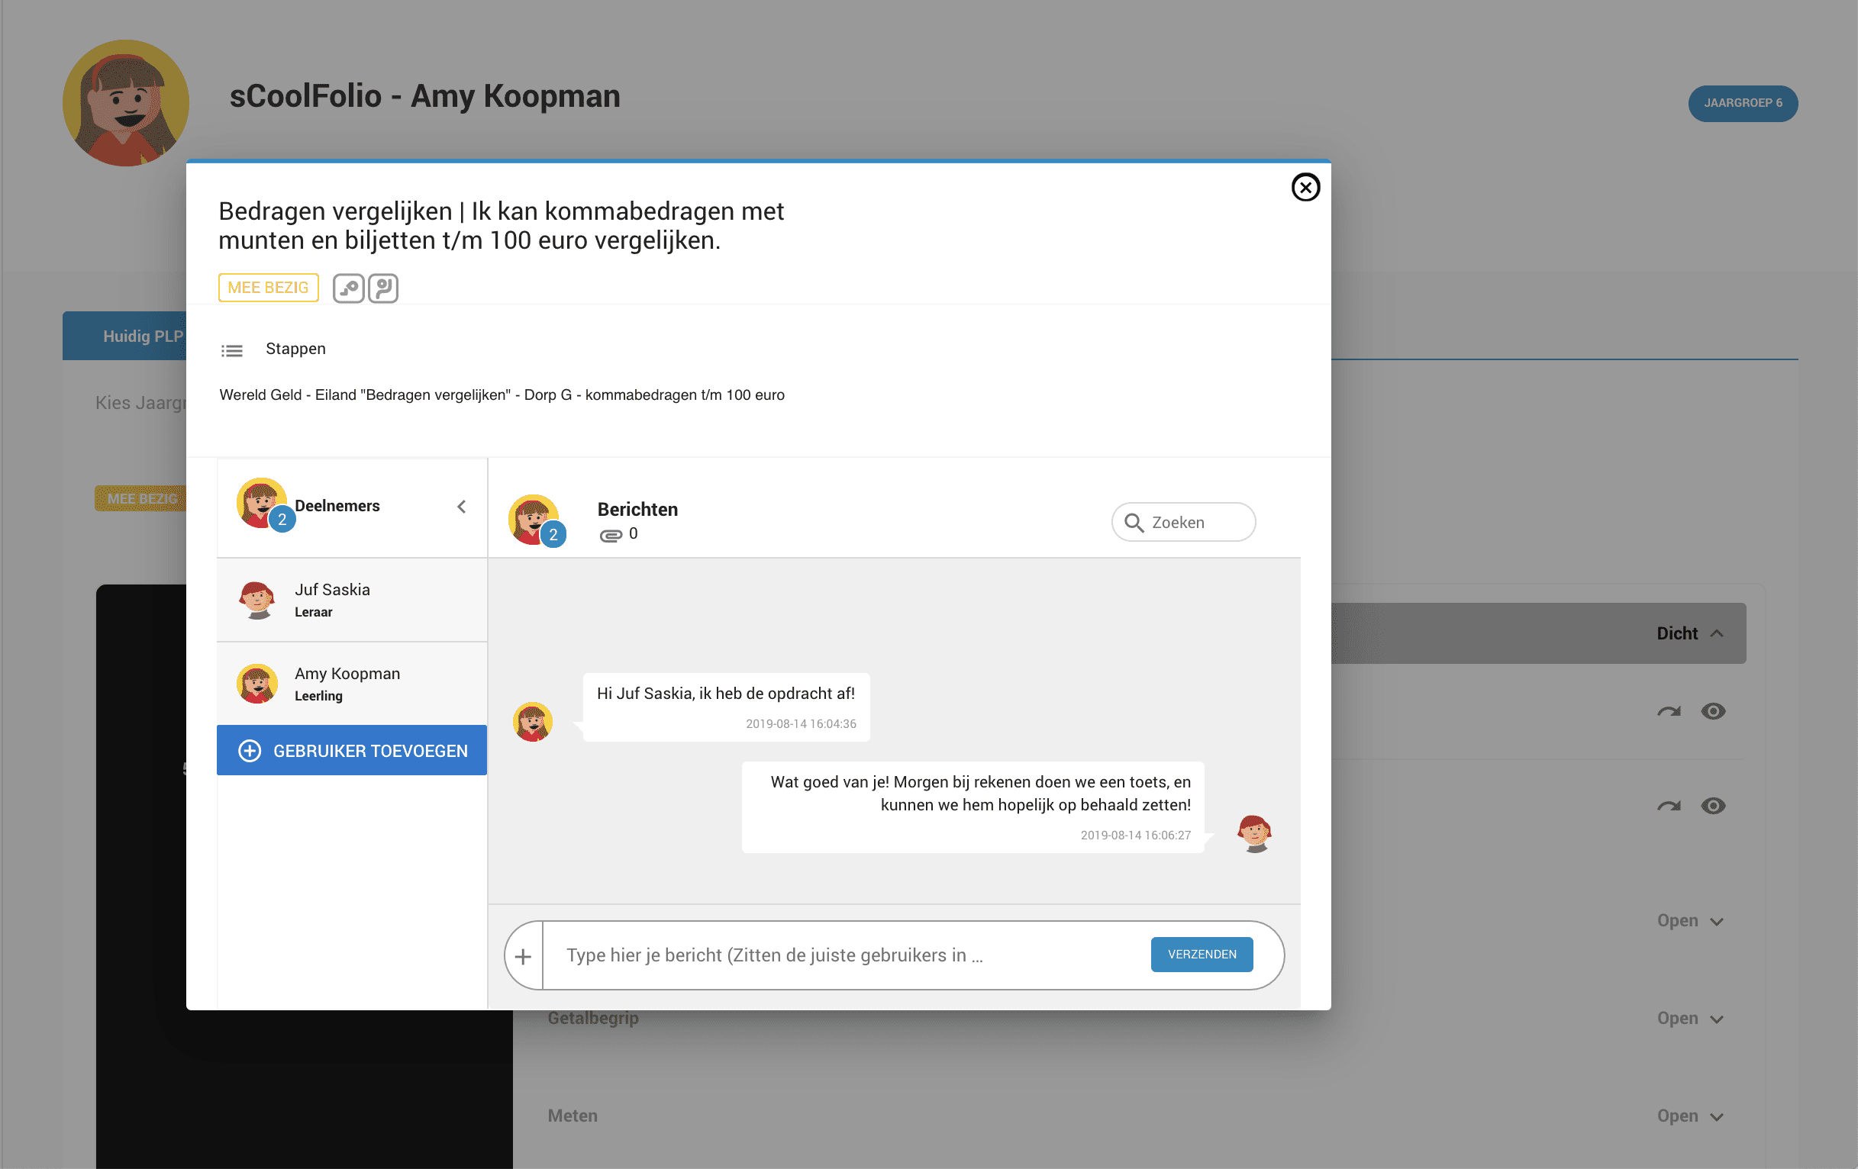The width and height of the screenshot is (1858, 1169).
Task: Toggle the first row's eye visibility icon
Action: 1713,712
